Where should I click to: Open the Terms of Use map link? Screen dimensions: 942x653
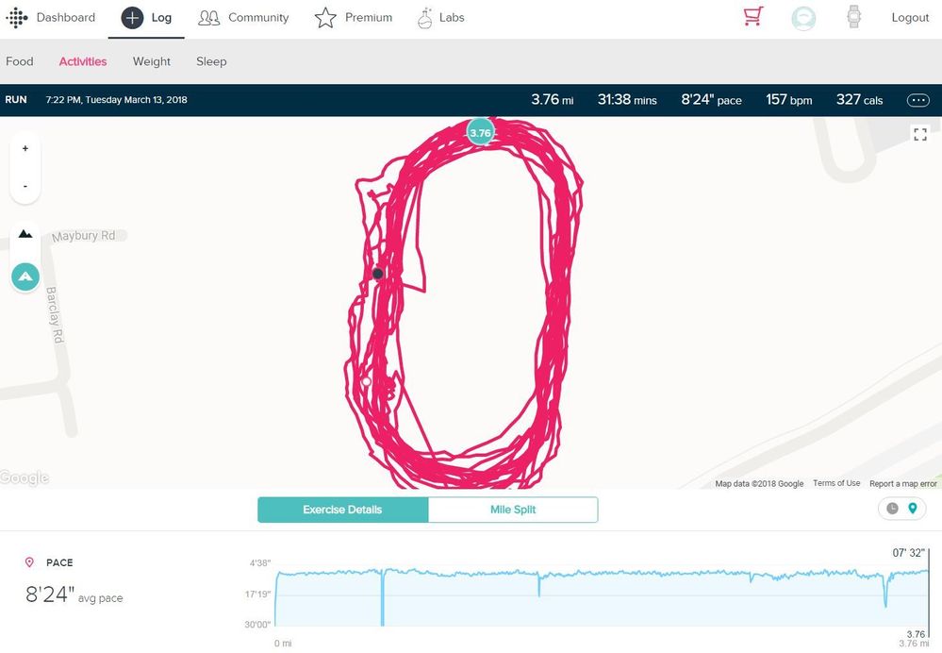pos(836,483)
